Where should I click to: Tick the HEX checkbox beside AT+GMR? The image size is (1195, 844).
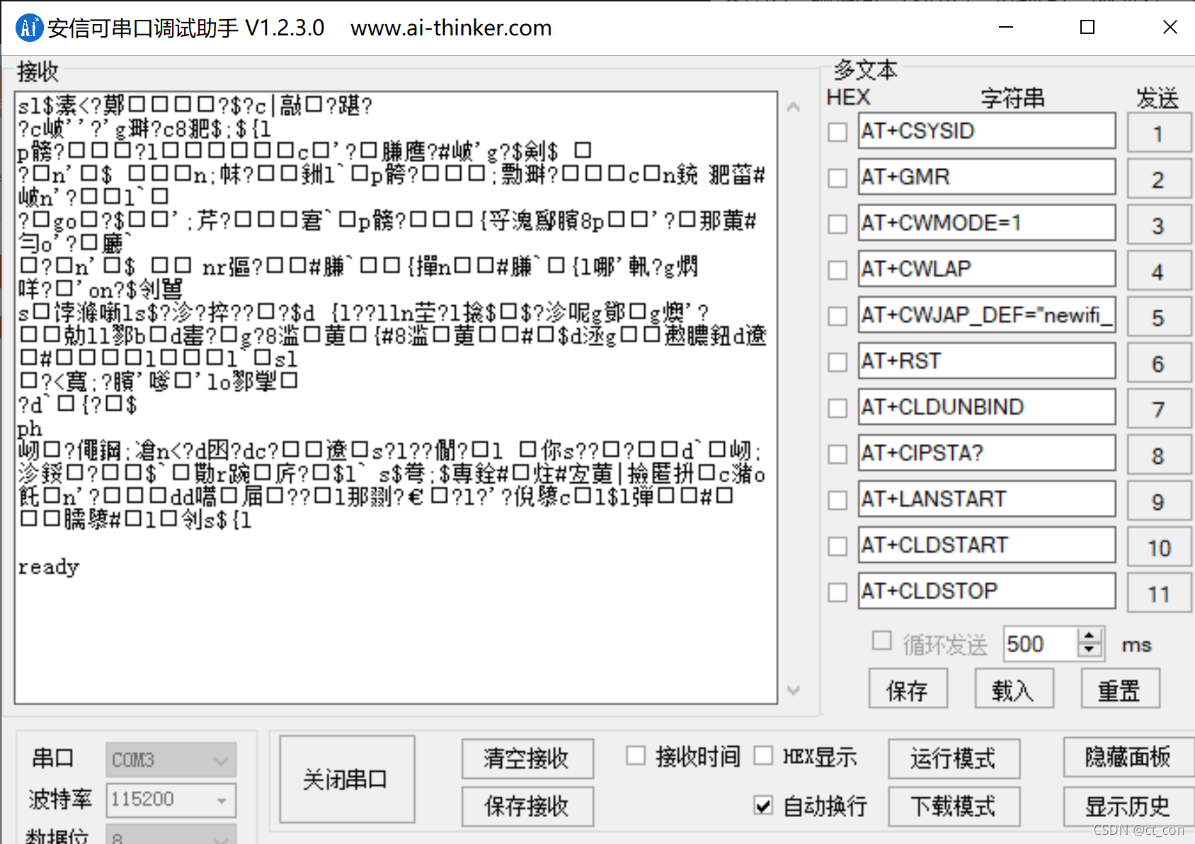(x=837, y=178)
